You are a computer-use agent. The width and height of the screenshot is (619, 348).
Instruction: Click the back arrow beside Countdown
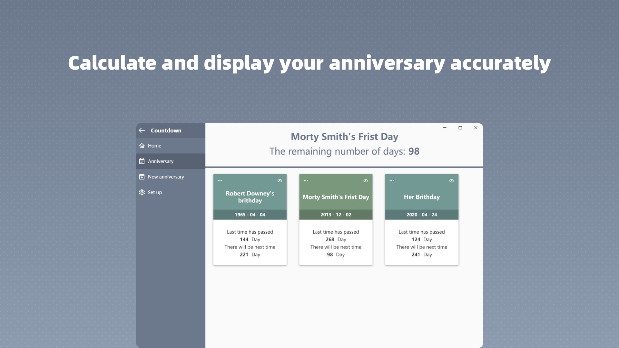coord(142,130)
